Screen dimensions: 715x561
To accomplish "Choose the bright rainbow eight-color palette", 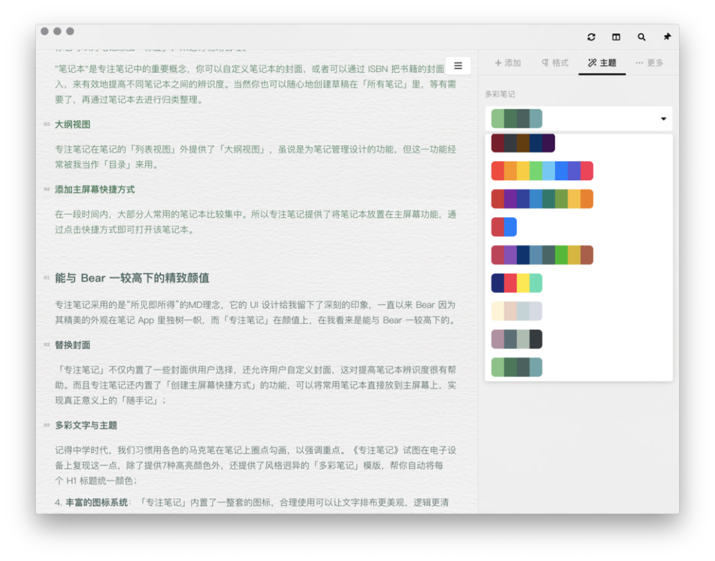I will (x=542, y=171).
